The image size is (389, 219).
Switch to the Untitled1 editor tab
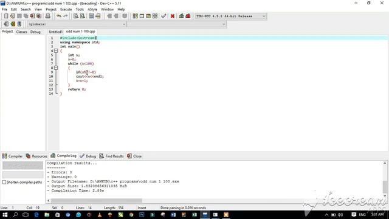(x=55, y=32)
